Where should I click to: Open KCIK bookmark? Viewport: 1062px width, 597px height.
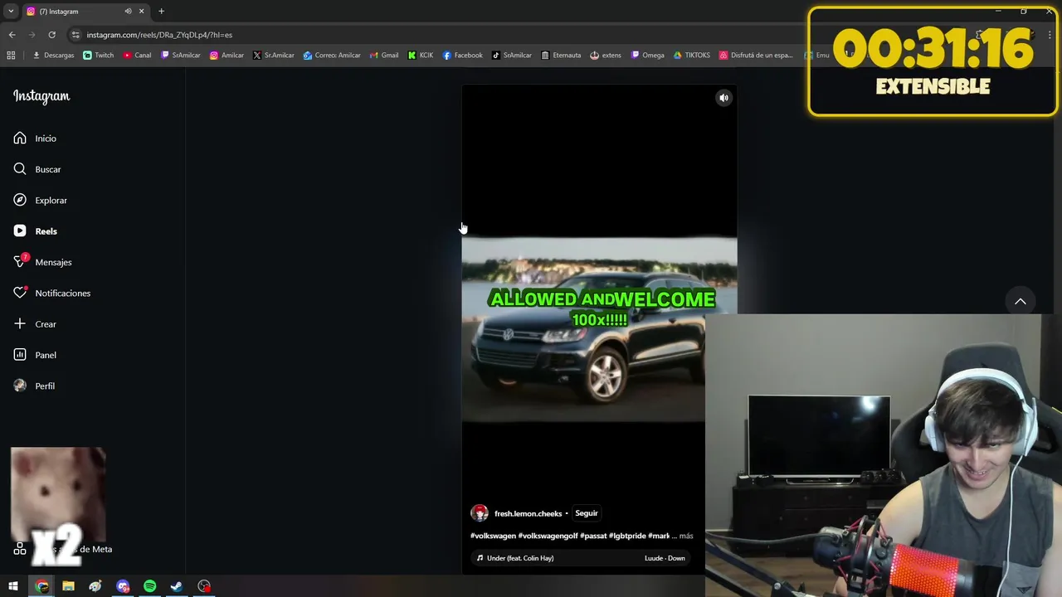pyautogui.click(x=421, y=56)
